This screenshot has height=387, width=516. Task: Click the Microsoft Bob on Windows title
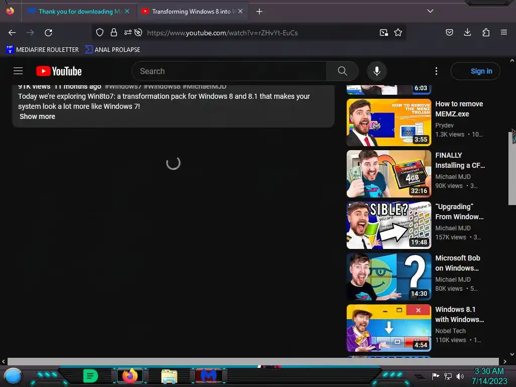(458, 263)
